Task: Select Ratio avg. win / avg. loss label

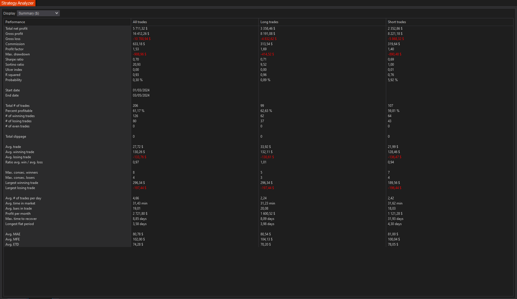Action: (24, 162)
